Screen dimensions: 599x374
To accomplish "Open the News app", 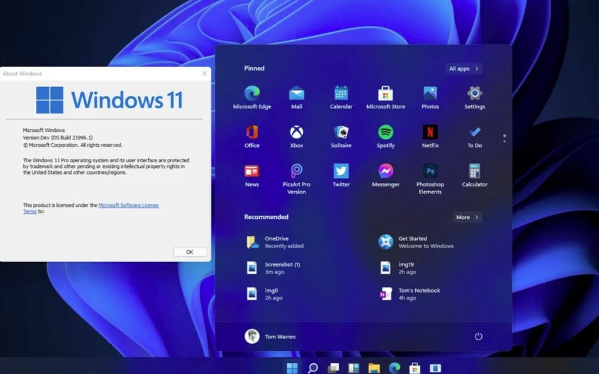I will point(252,176).
